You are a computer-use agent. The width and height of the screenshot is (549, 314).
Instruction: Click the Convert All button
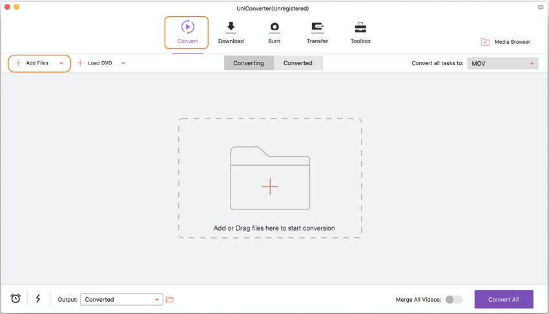point(504,299)
